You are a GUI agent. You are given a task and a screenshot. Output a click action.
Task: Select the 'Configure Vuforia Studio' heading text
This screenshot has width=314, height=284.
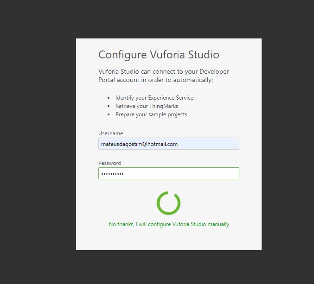click(x=159, y=54)
